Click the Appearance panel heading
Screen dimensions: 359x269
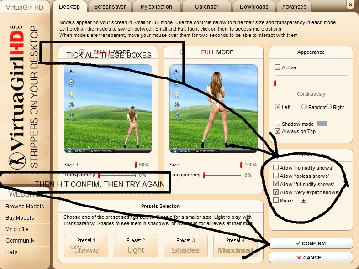[311, 52]
